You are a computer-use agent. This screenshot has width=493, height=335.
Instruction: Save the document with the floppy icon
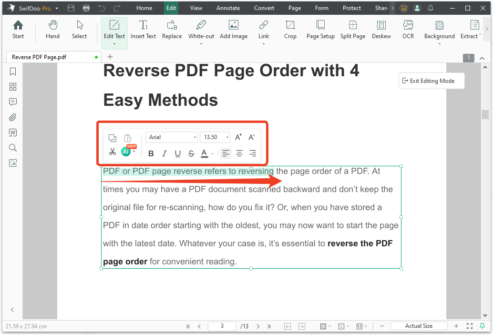(x=71, y=8)
